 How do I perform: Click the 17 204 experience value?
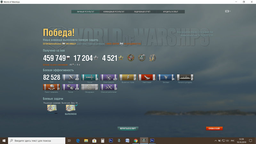pyautogui.click(x=83, y=58)
